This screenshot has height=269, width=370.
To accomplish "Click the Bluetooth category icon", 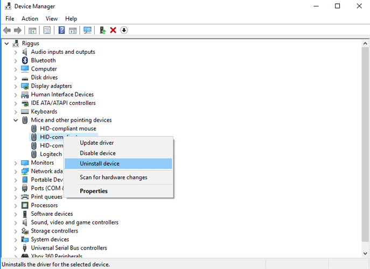I will (x=25, y=60).
